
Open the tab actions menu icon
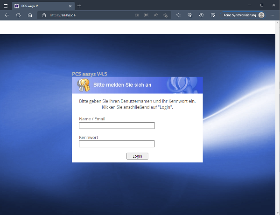6,6
